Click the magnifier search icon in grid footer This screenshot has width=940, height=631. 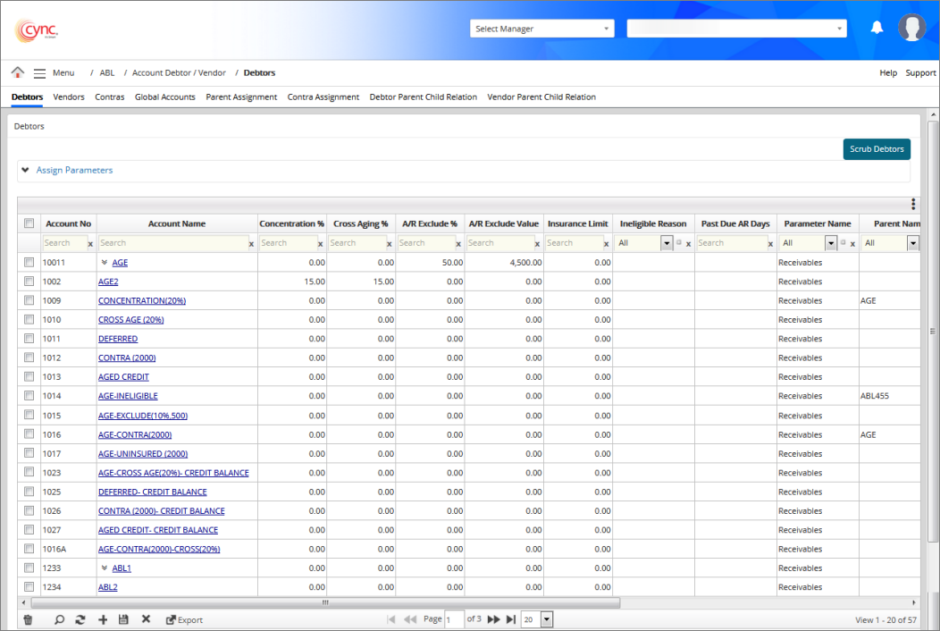59,619
